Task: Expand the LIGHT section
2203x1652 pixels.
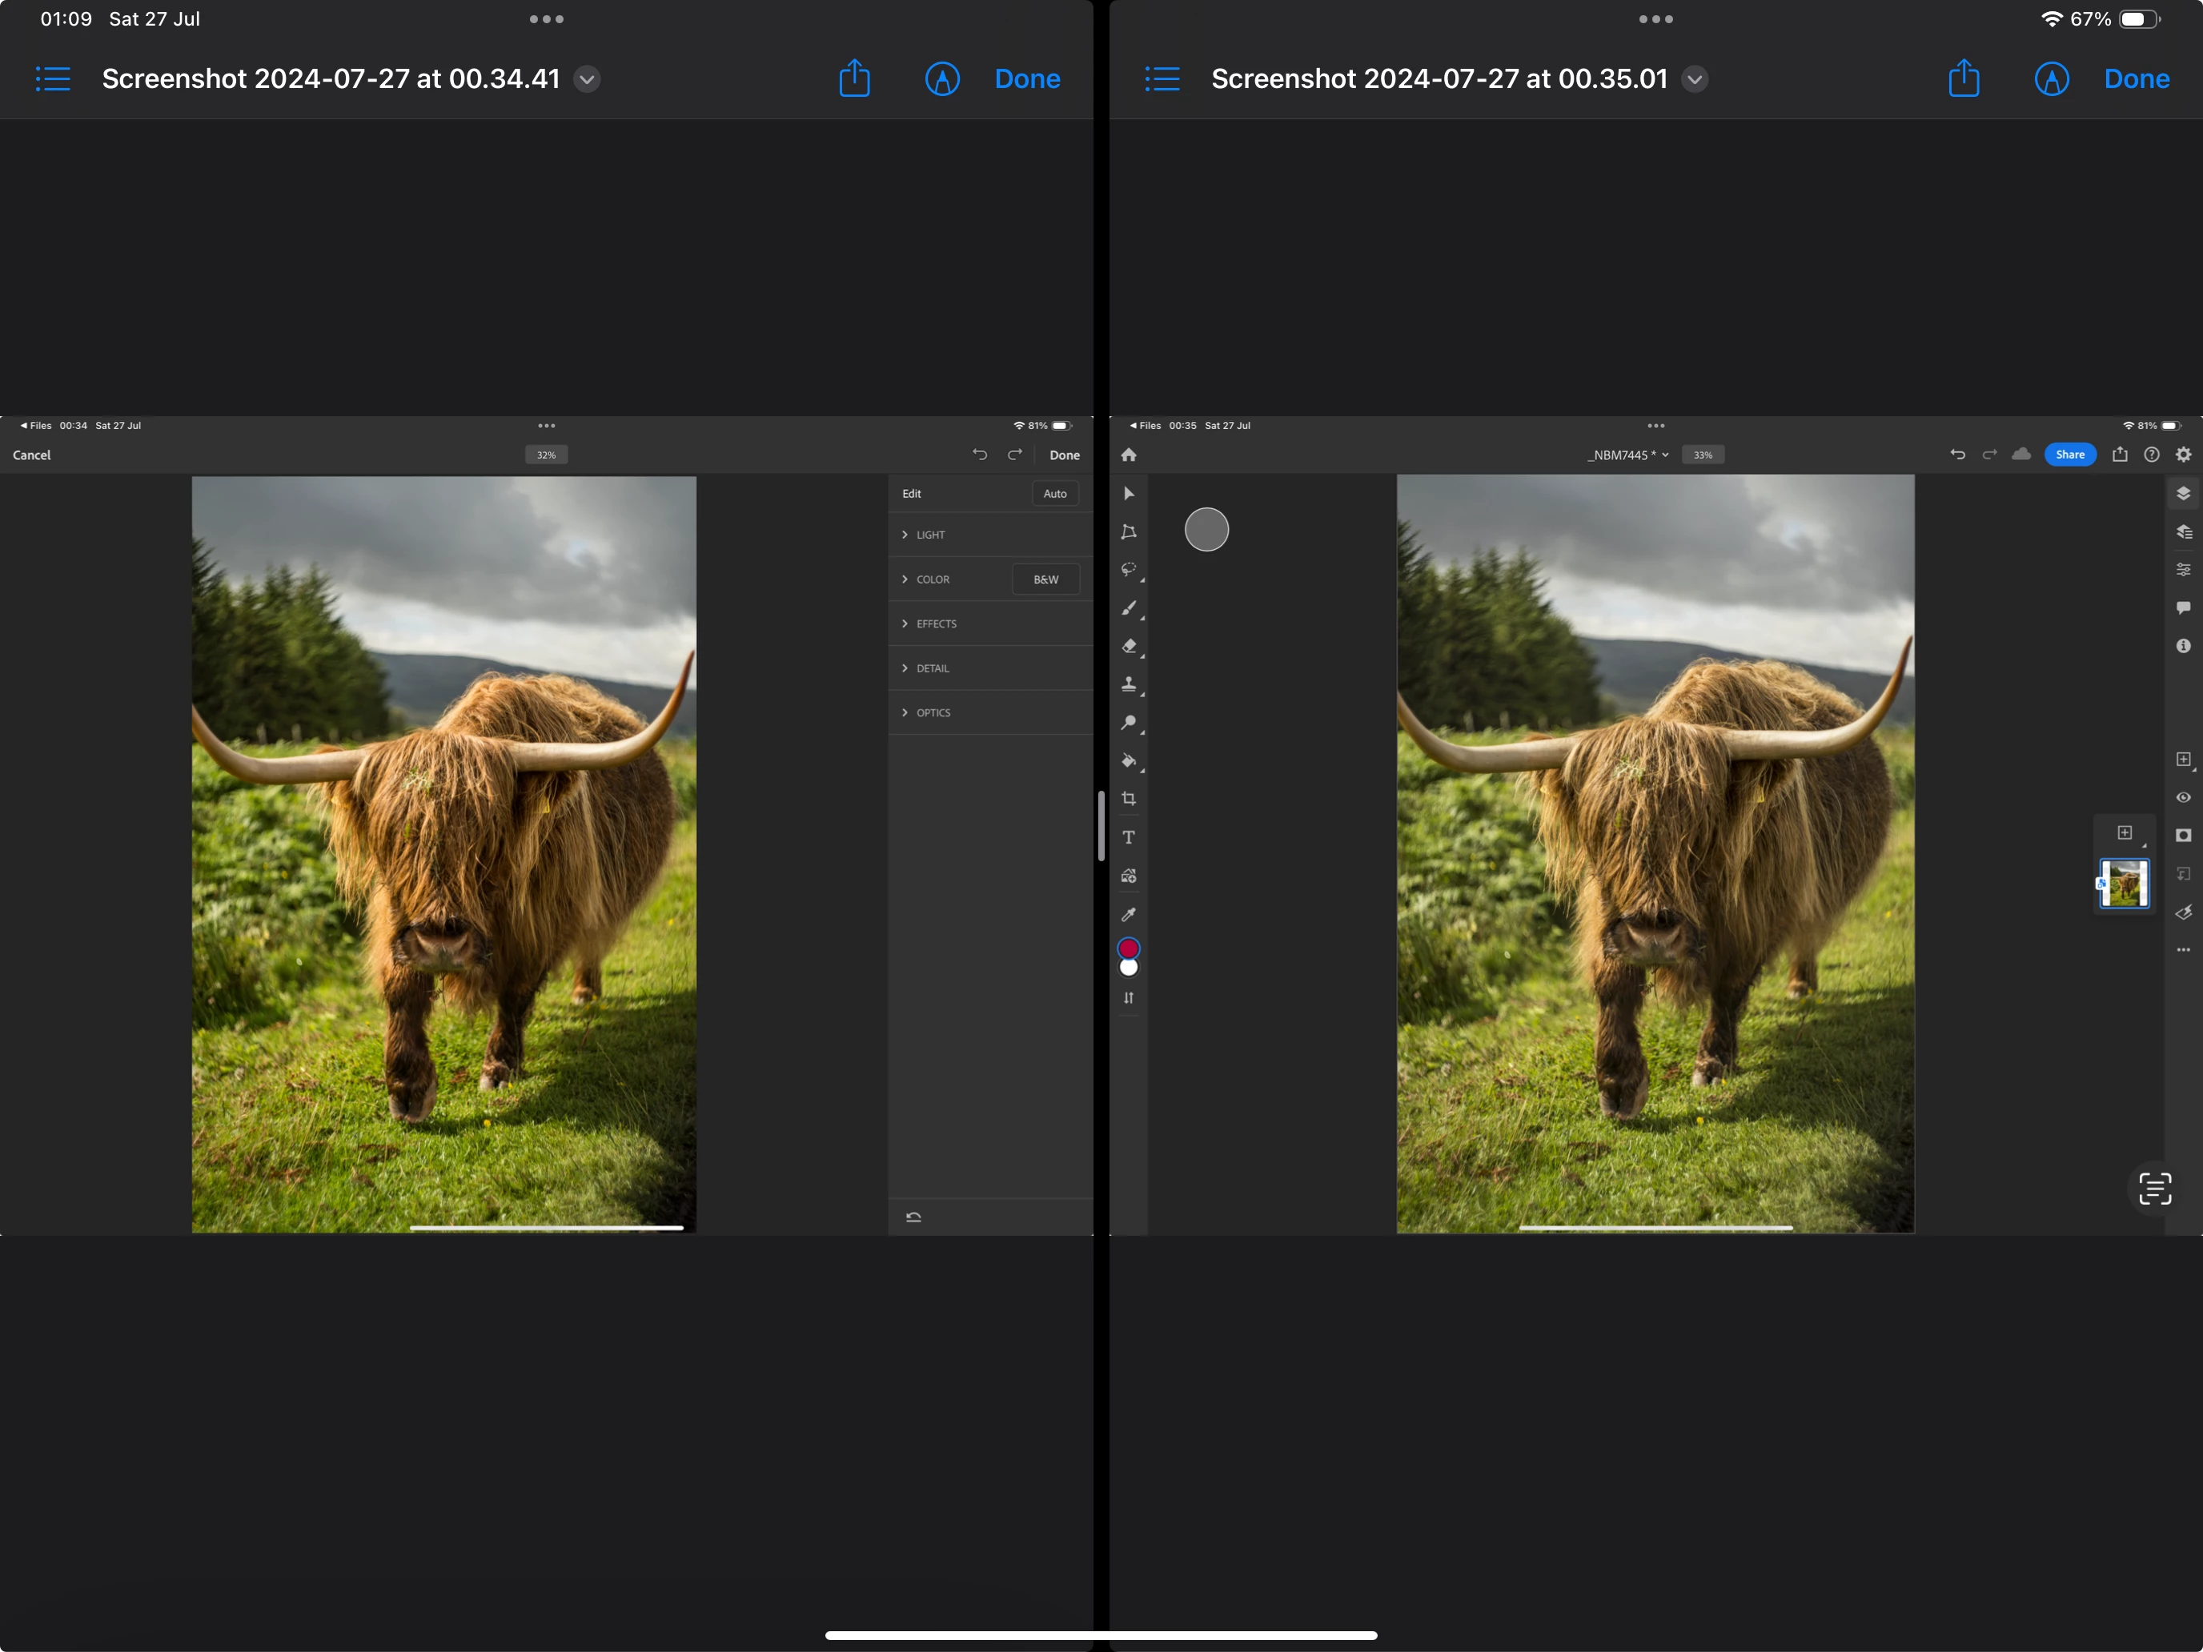Action: pyautogui.click(x=929, y=535)
